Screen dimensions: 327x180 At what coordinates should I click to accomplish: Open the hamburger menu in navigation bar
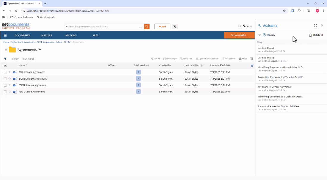point(5,35)
